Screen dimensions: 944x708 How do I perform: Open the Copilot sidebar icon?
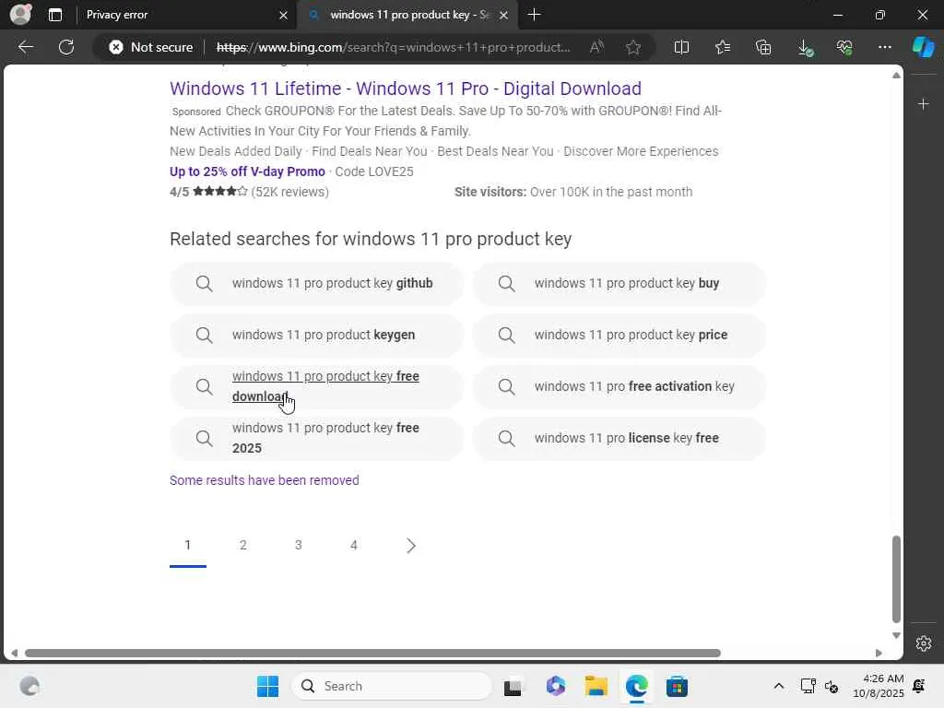(x=923, y=47)
